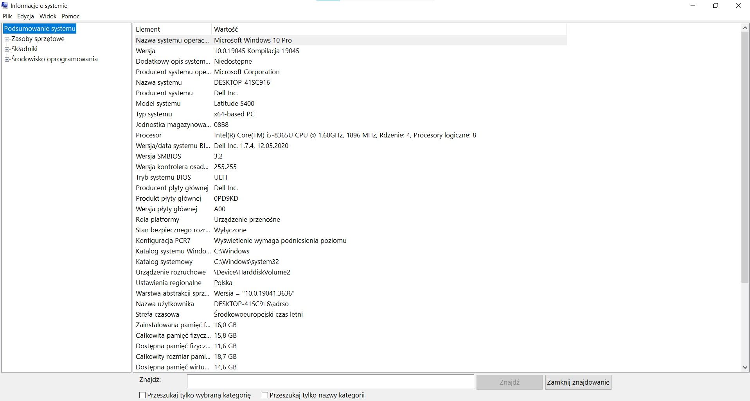Select the Microsoft Corporation value
The height and width of the screenshot is (401, 750).
247,72
